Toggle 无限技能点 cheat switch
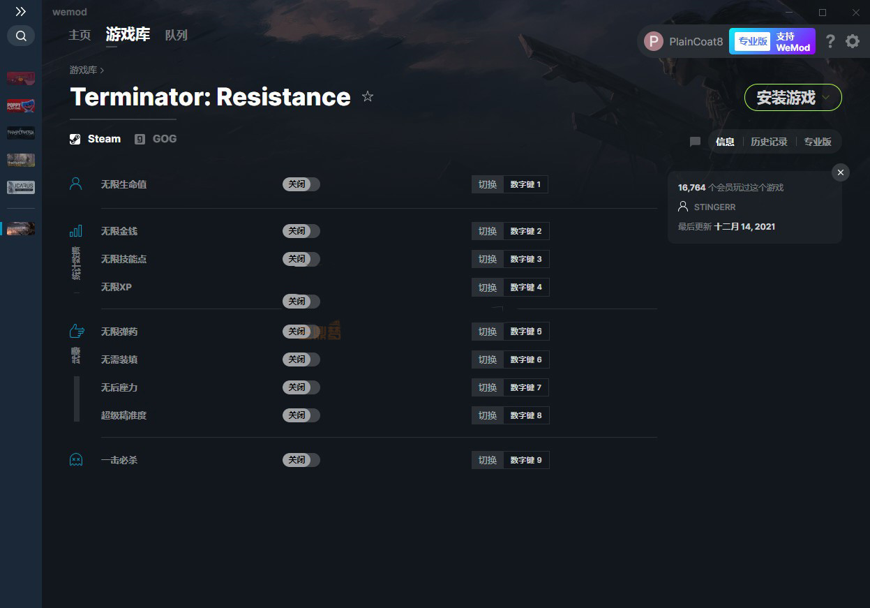Screen dimensions: 870x608 [x=301, y=259]
